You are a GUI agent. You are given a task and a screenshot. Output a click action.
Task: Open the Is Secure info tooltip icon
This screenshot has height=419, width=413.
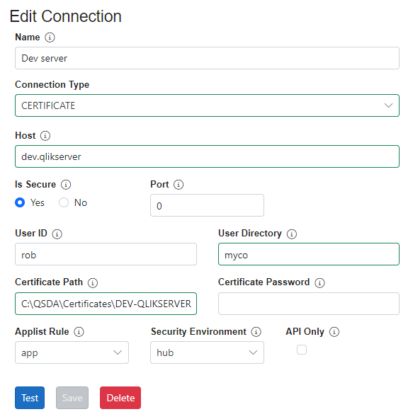(x=66, y=185)
